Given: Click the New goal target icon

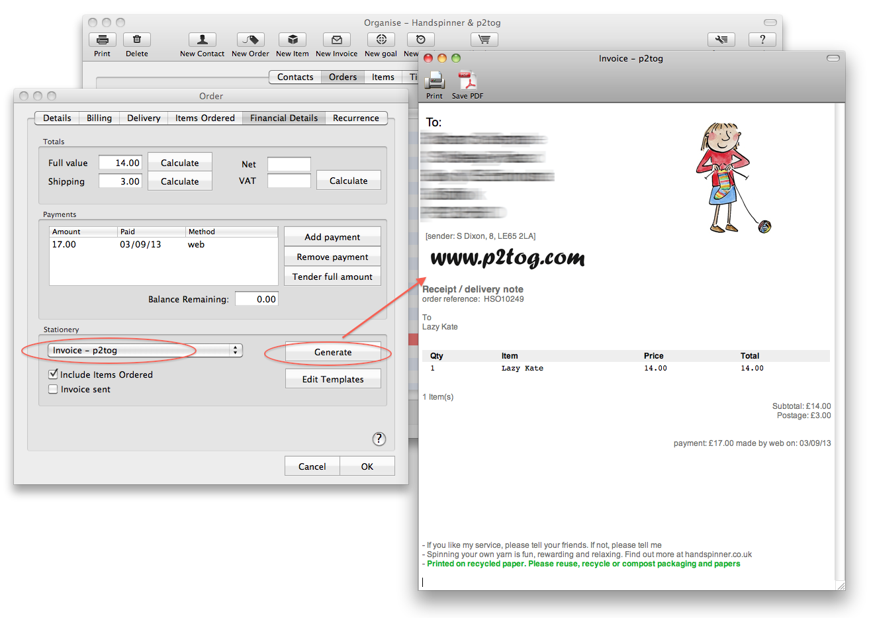Looking at the screenshot, I should pyautogui.click(x=381, y=40).
